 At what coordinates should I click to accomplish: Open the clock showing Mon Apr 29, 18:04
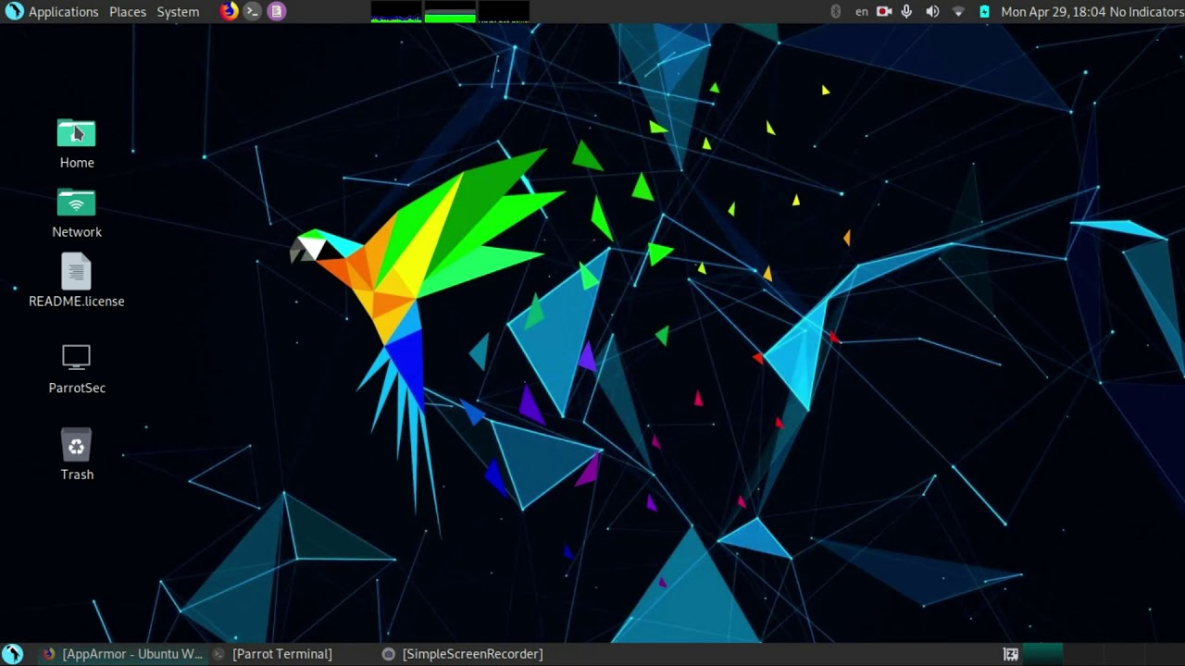pos(1054,12)
